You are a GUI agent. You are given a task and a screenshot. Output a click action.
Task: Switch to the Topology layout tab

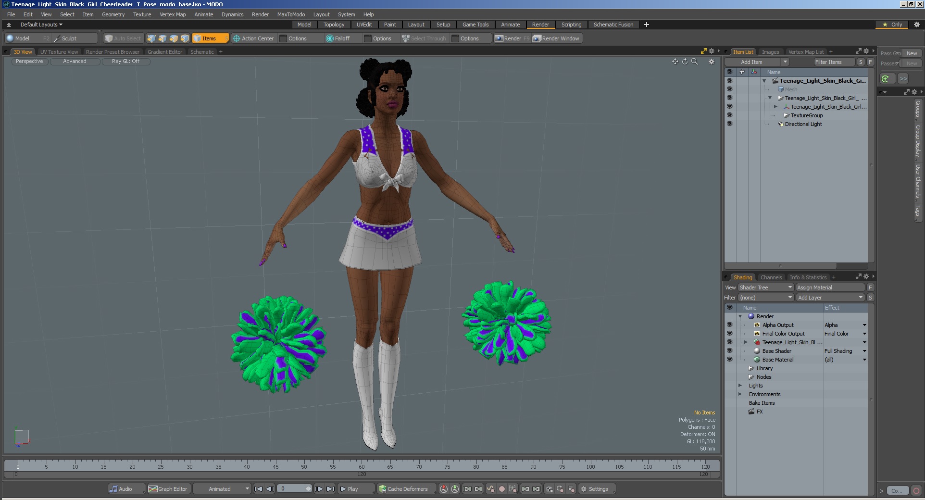click(x=334, y=25)
